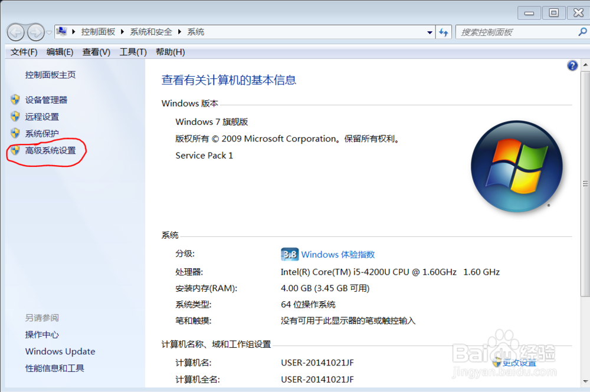Select 控制面板 breadcrumb segment
This screenshot has height=392, width=590.
click(x=98, y=32)
